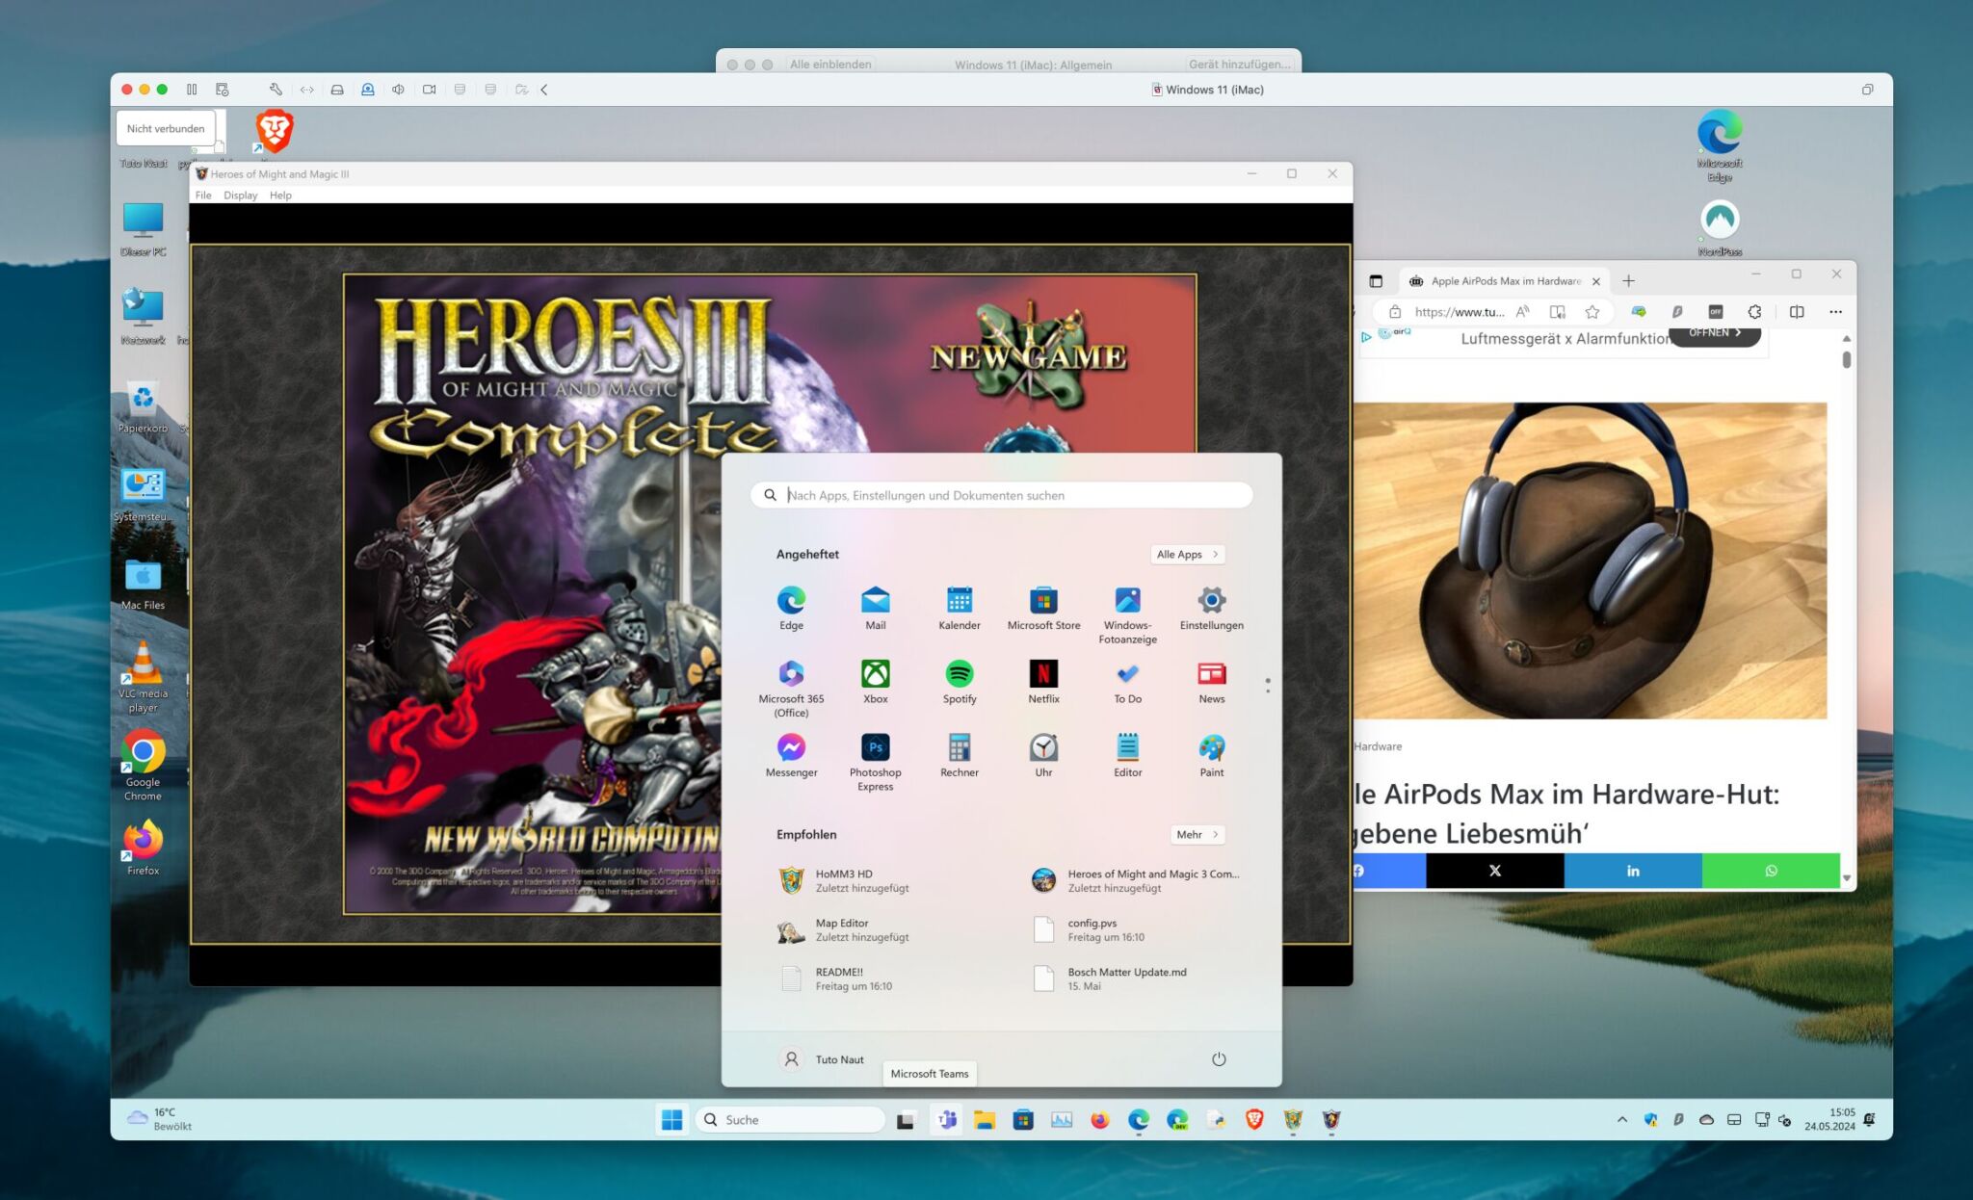The image size is (1973, 1200).
Task: Add page to favorites star in Edge
Action: point(1592,312)
